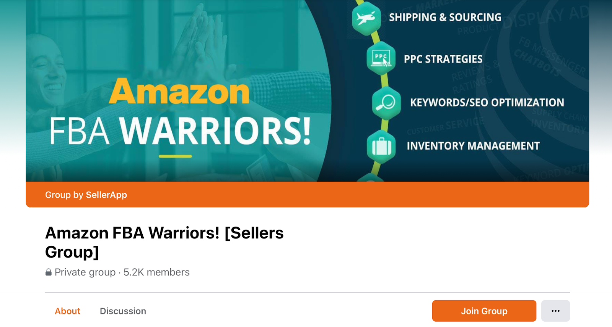Screen dimensions: 612x327
Task: Switch to the About tab
Action: pos(68,311)
